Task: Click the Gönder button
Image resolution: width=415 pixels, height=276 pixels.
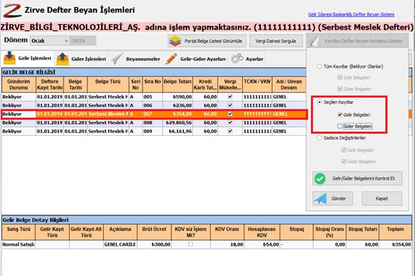Action: point(332,198)
